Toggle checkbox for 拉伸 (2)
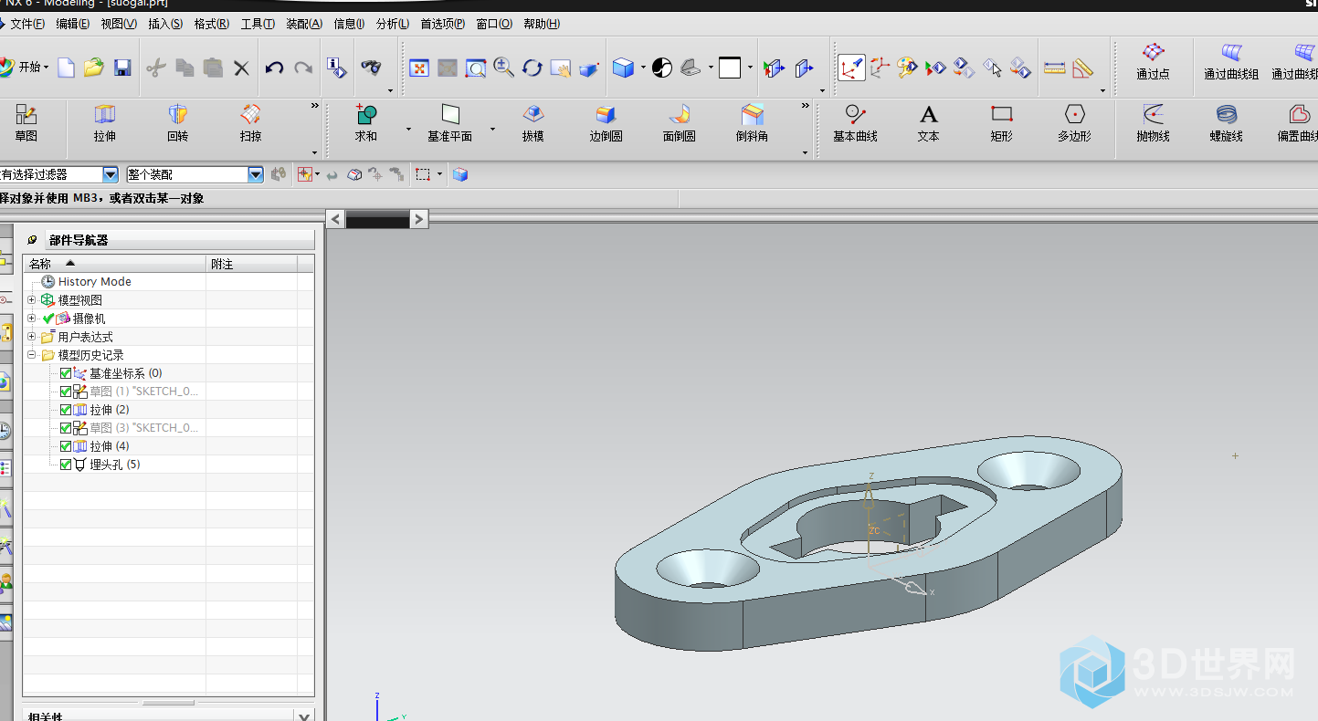This screenshot has height=721, width=1318. pyautogui.click(x=66, y=410)
